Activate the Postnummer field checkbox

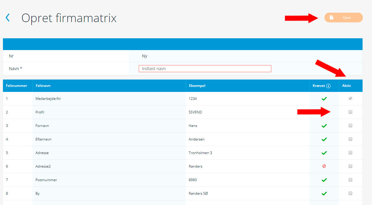(350, 180)
